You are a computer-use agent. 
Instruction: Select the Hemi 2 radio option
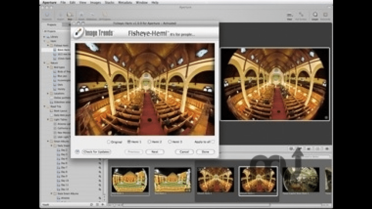pos(149,142)
